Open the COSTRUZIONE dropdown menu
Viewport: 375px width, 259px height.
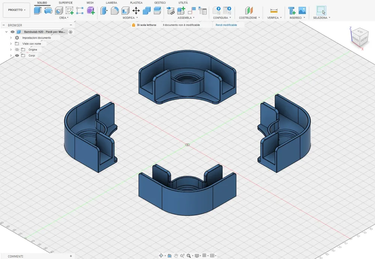[249, 18]
